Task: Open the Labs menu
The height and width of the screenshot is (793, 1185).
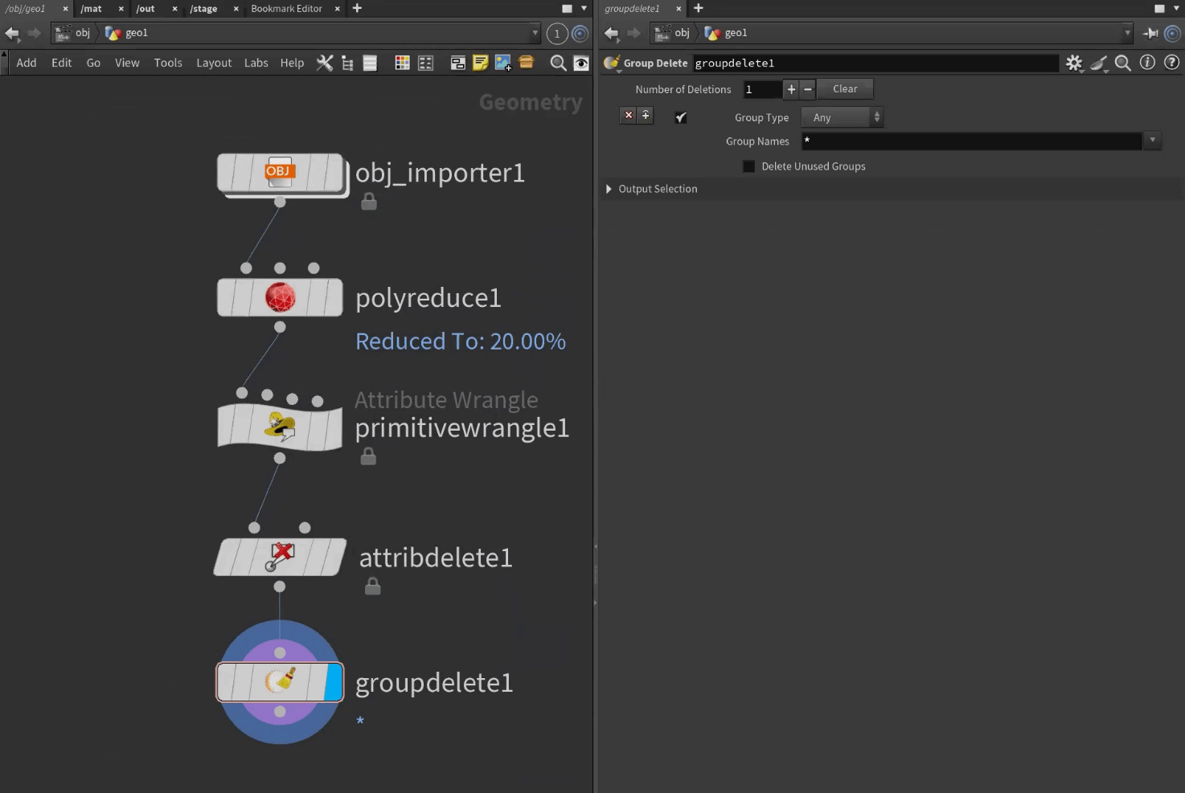Action: 256,63
